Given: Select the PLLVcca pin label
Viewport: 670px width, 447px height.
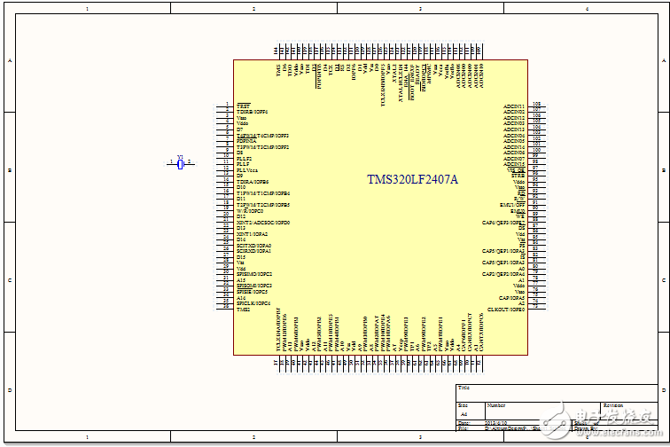Looking at the screenshot, I should pos(247,169).
